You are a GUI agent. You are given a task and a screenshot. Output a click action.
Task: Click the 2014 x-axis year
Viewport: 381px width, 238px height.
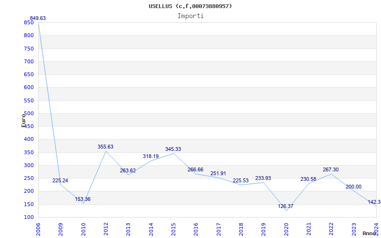tap(151, 229)
